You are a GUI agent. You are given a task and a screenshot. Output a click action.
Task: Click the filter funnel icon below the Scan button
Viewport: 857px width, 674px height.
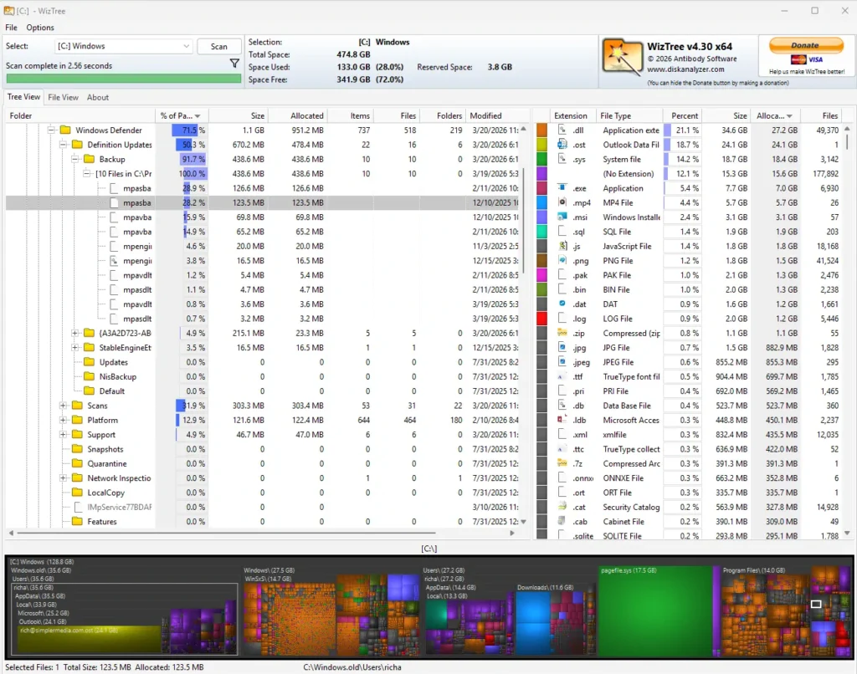(x=234, y=63)
